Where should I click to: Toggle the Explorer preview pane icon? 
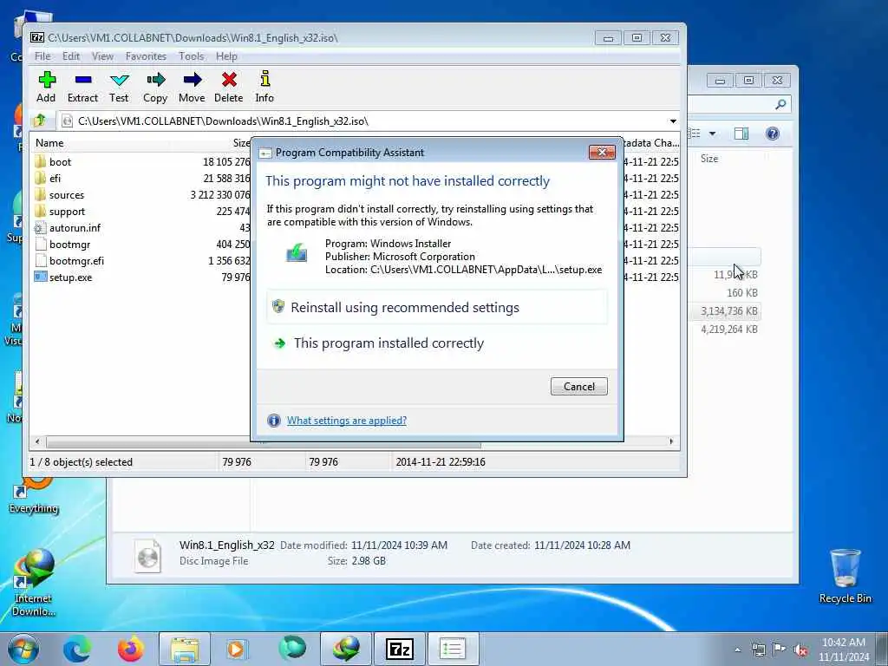741,134
